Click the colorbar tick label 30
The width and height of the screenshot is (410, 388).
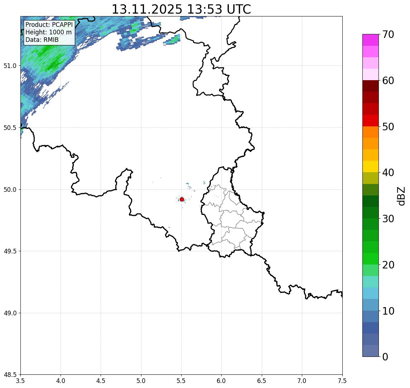pyautogui.click(x=388, y=219)
